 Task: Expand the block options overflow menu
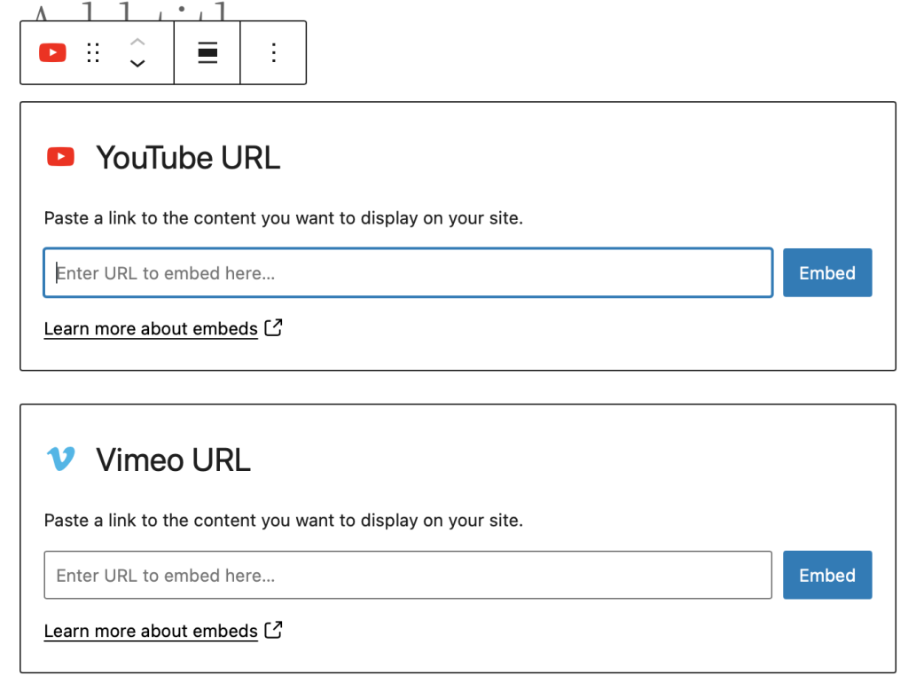[x=273, y=52]
